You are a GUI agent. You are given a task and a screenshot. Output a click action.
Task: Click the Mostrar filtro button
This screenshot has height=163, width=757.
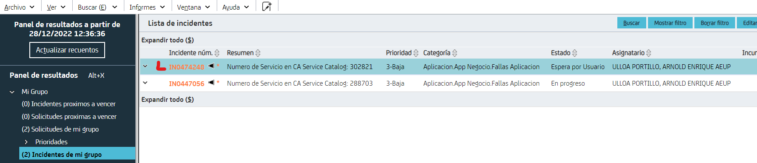tap(670, 23)
